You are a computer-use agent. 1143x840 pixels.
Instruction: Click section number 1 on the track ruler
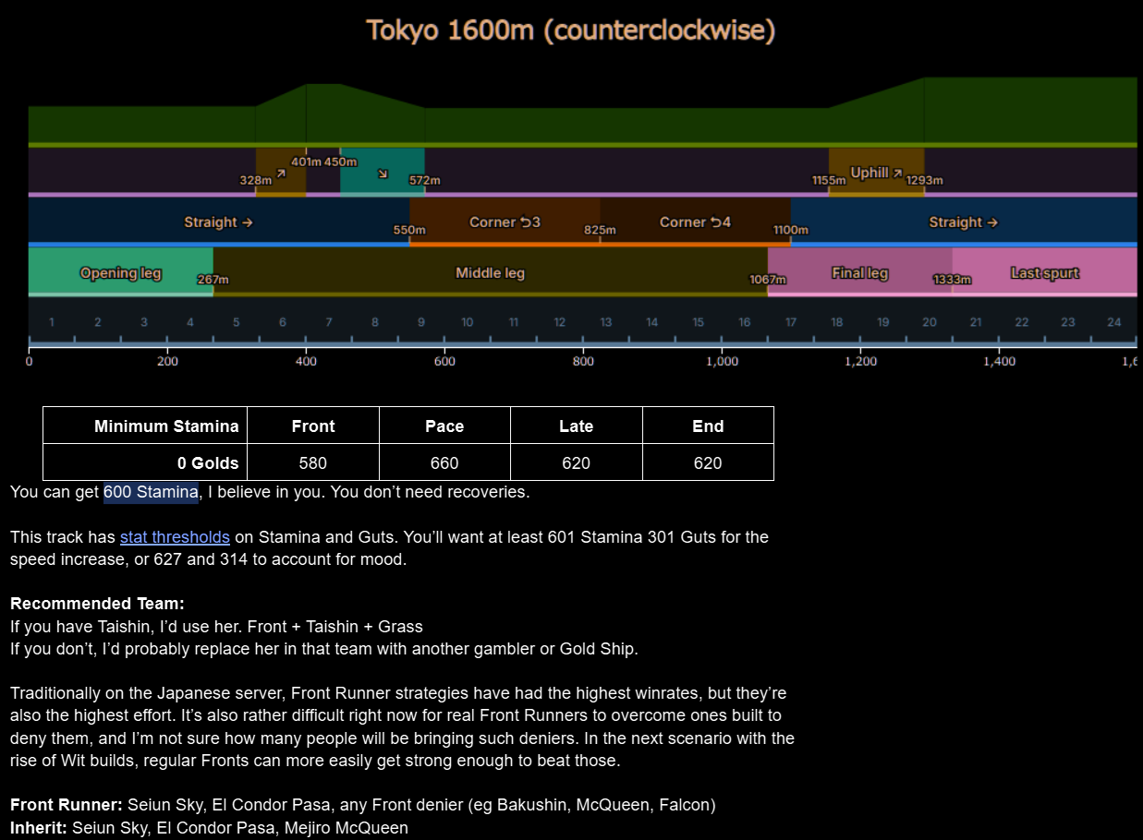click(52, 322)
